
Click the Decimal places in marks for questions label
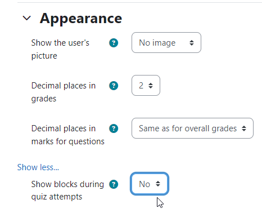[x=67, y=135]
